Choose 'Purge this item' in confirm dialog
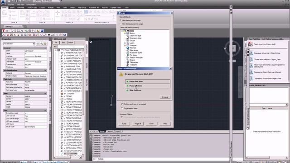Viewport: 290px width, 163px height. [147, 81]
